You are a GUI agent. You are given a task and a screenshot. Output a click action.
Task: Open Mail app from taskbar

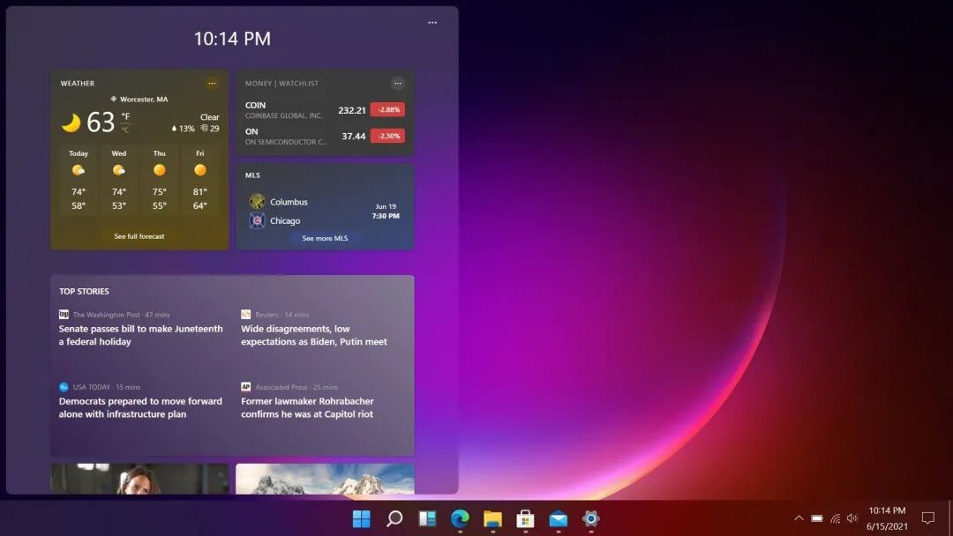point(559,519)
